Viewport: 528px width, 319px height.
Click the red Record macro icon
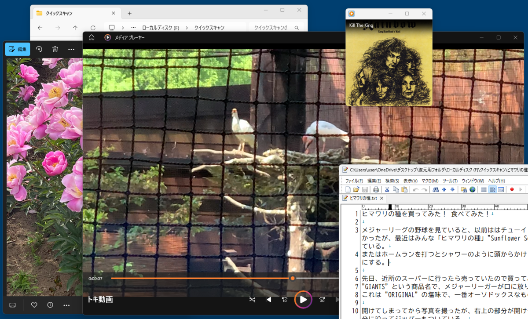(512, 189)
